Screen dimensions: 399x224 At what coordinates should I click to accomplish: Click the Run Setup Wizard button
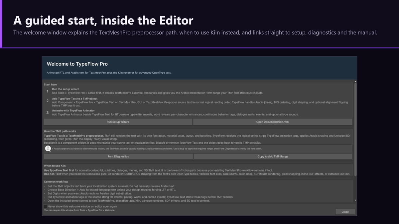point(118,122)
